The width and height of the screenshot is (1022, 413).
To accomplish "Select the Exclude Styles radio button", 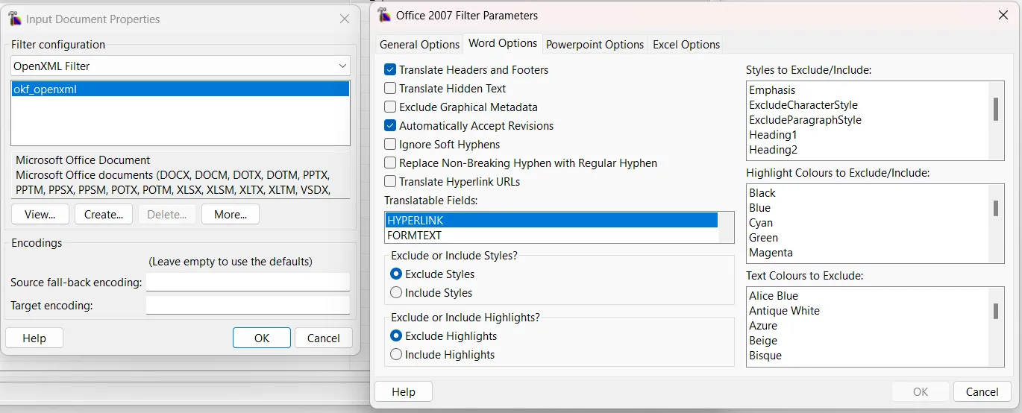I will click(396, 274).
